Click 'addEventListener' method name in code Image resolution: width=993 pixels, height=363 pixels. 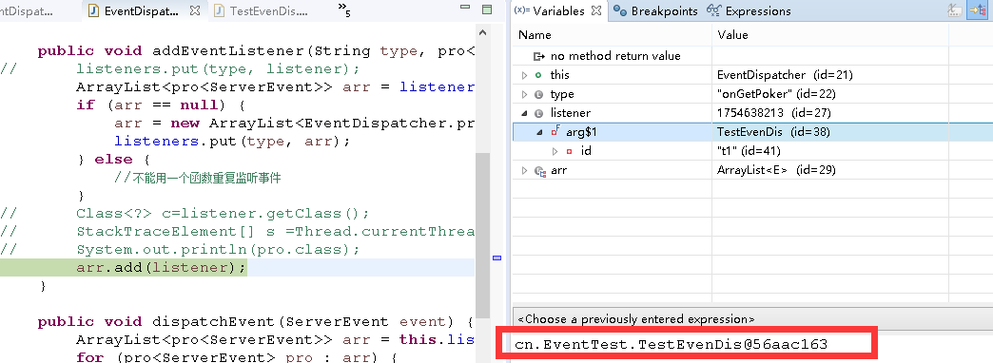click(229, 51)
